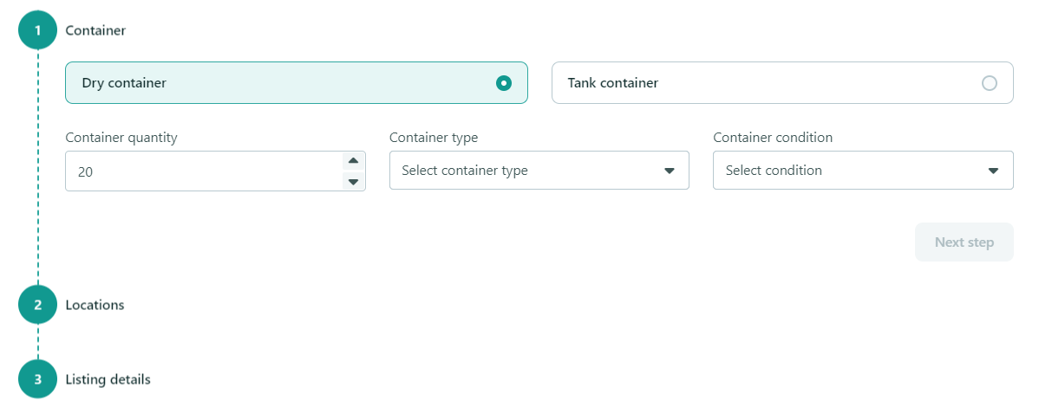Click the Container condition dropdown arrow
This screenshot has height=407, width=1039.
[x=993, y=171]
